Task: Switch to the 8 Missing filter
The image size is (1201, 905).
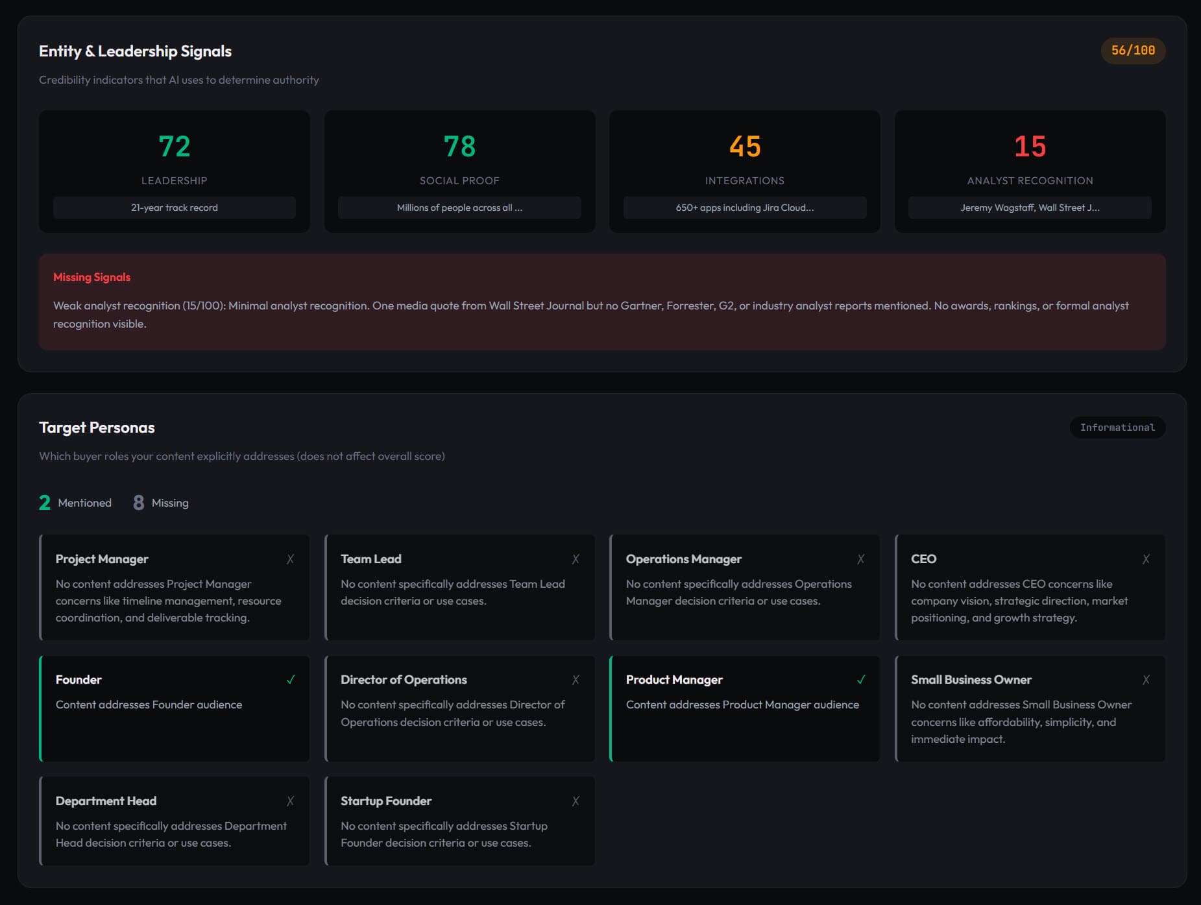Action: 160,502
